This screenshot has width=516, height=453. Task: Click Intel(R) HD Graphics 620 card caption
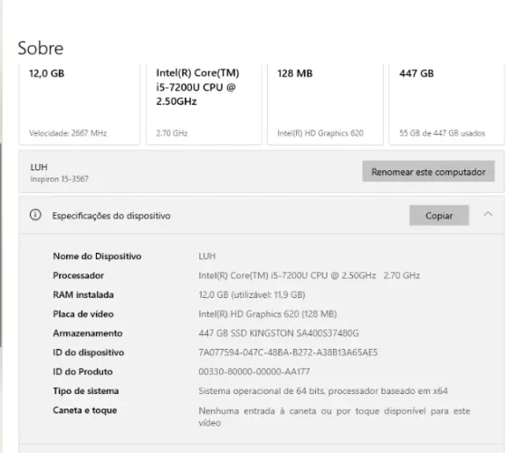320,133
